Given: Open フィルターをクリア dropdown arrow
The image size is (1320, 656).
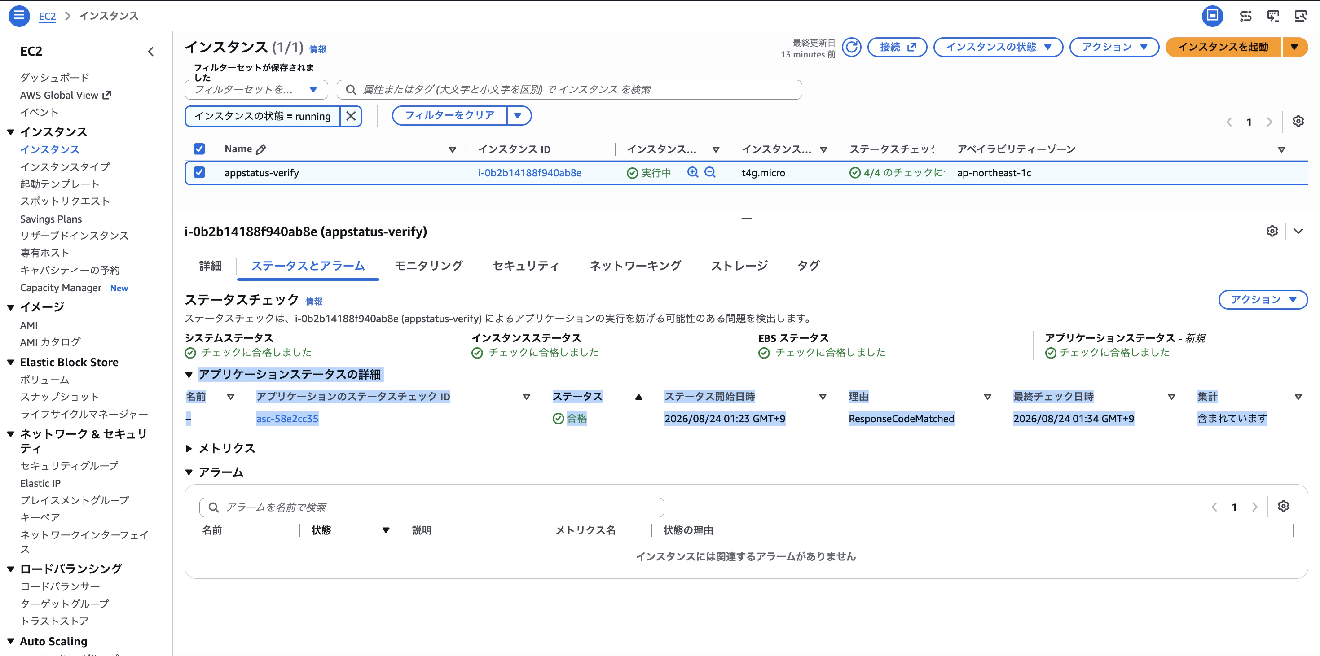Looking at the screenshot, I should coord(518,116).
